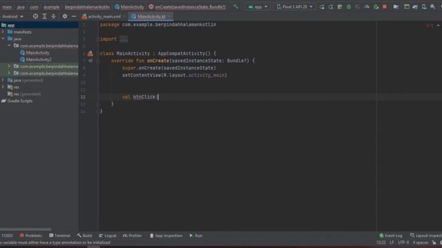
Task: Click Attach Debugger to Android Process icon
Action: click(376, 7)
